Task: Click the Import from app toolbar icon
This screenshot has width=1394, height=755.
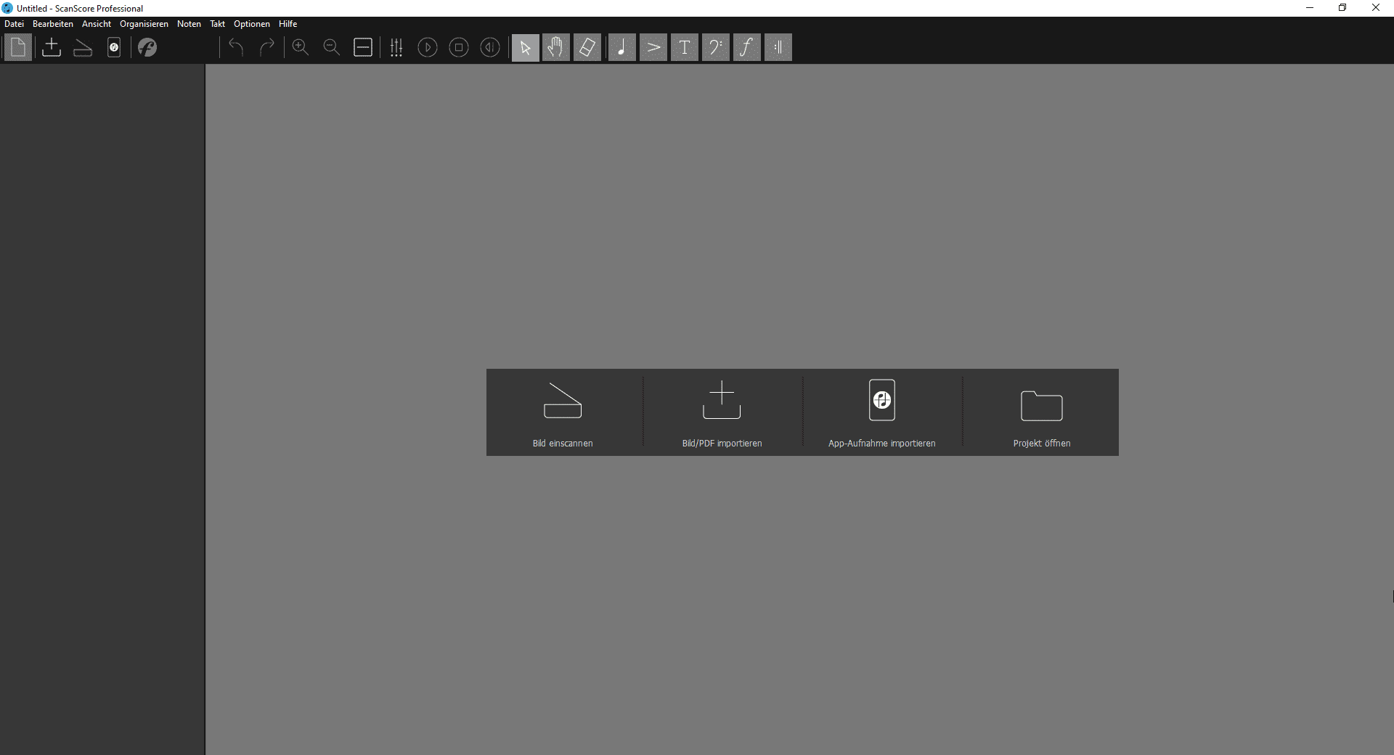Action: (114, 48)
